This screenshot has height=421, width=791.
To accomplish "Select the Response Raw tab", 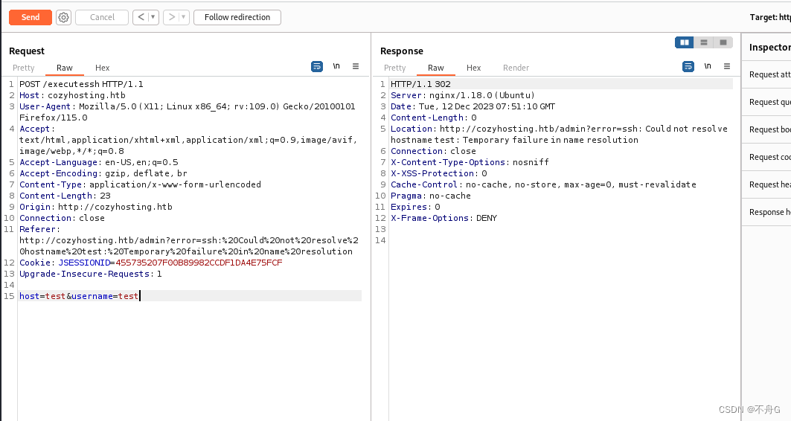I will tap(436, 68).
